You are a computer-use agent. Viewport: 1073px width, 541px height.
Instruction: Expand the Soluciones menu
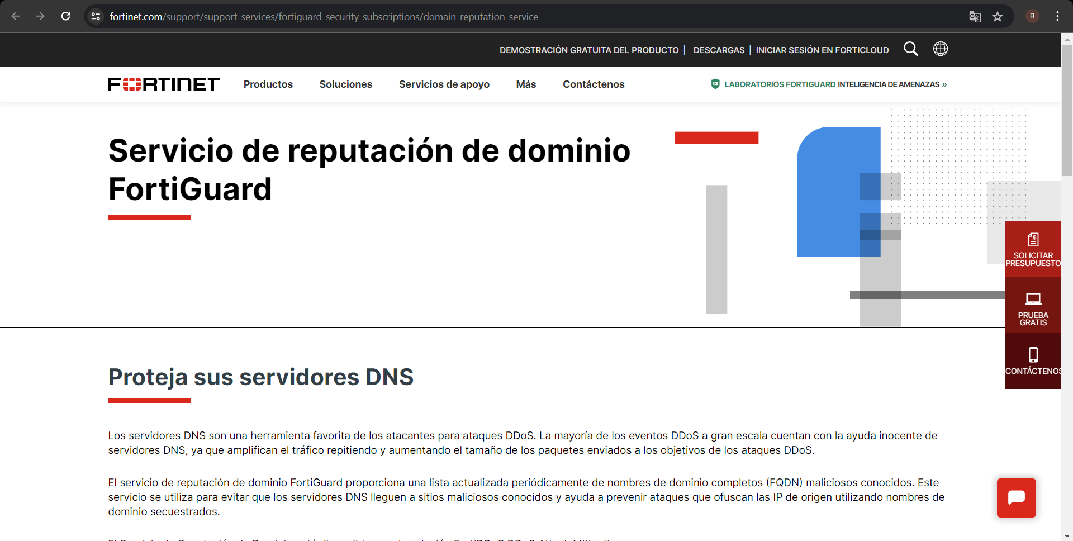(x=345, y=84)
